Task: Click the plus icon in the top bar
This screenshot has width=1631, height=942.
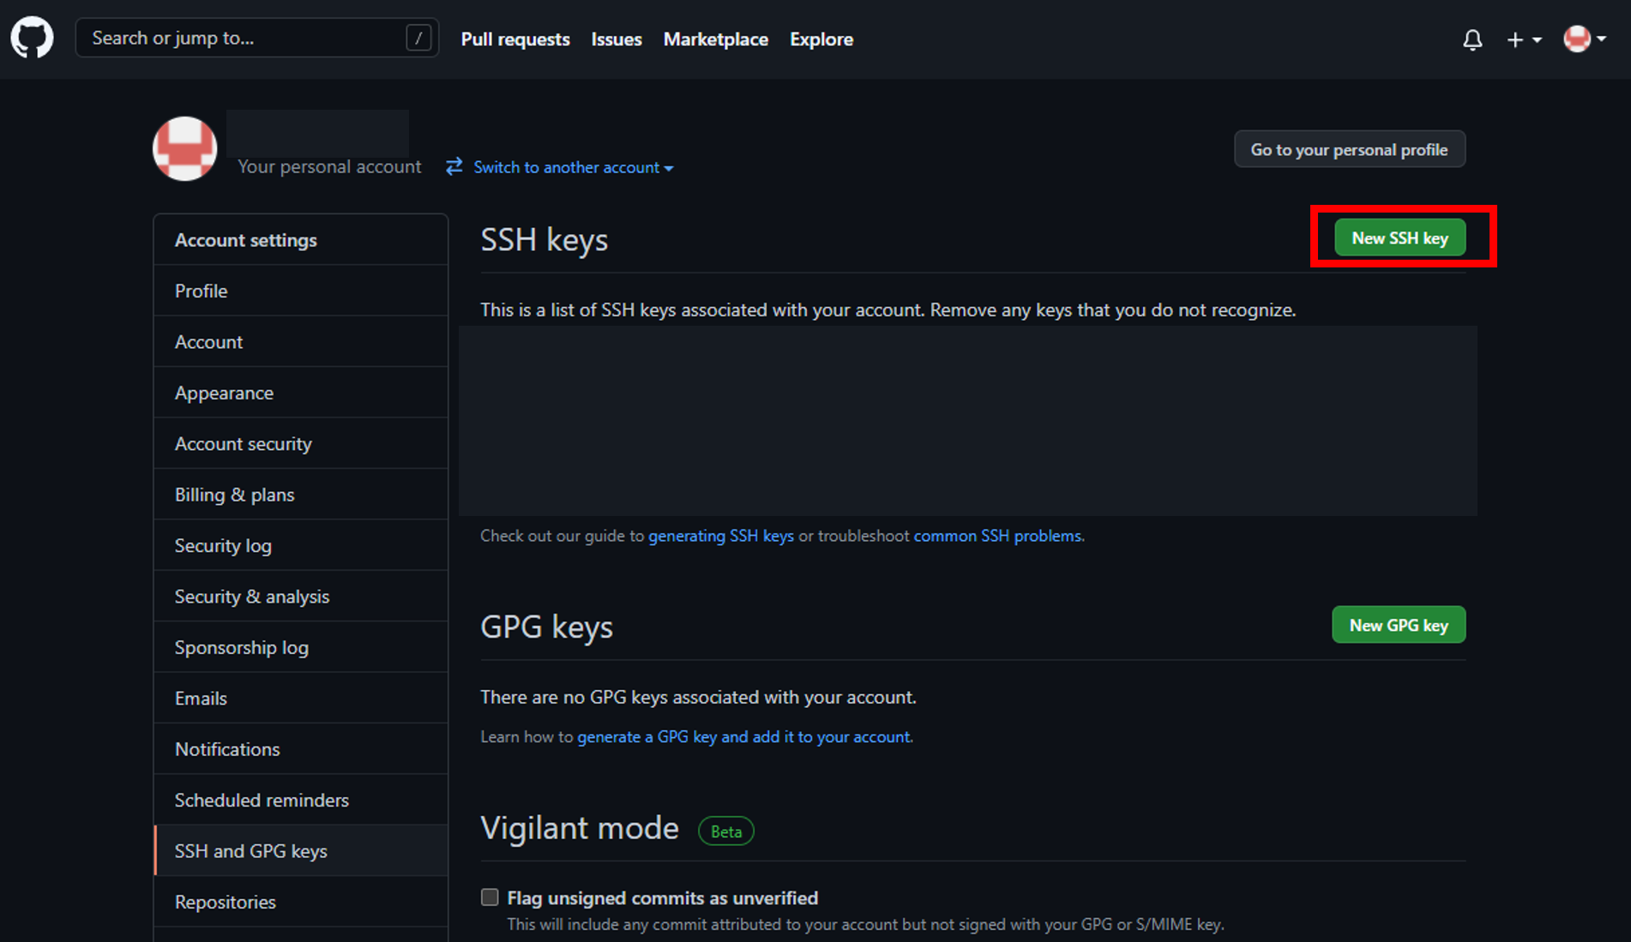Action: coord(1516,39)
